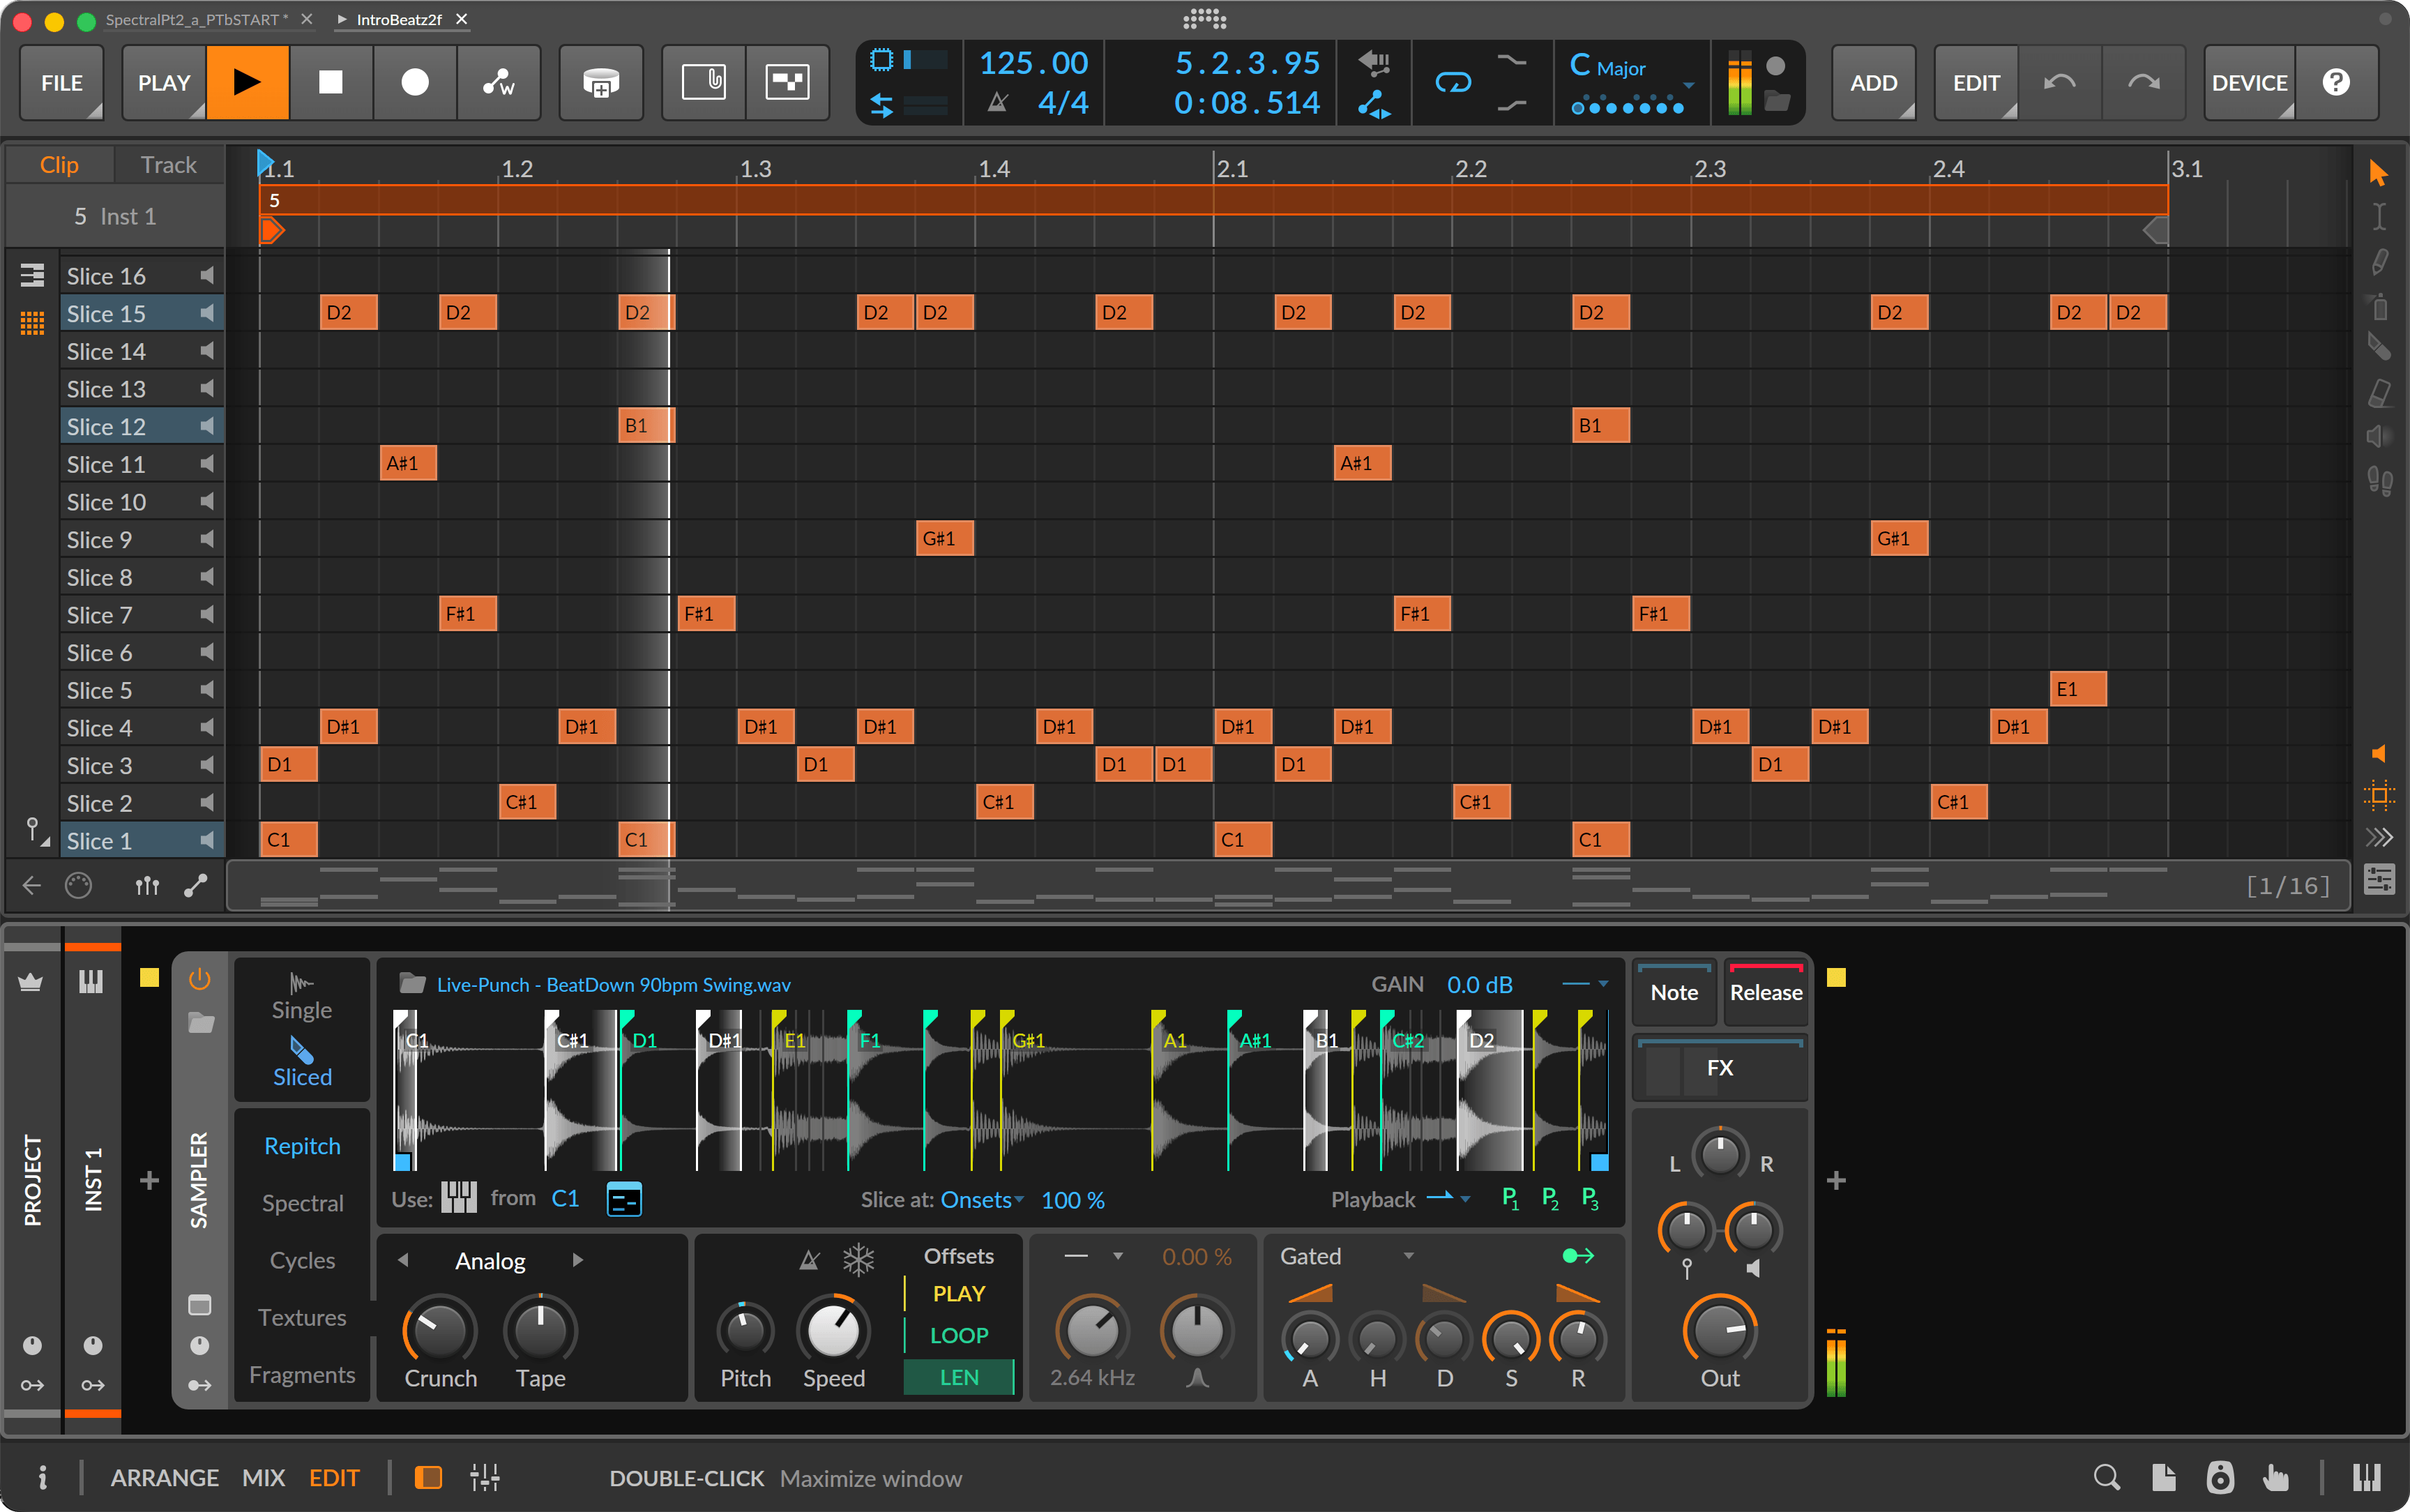Toggle Slice 12 speaker icon
This screenshot has height=1512, width=2410.
click(207, 426)
